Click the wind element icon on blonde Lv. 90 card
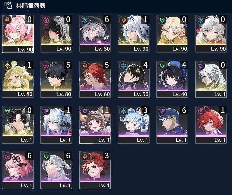 click(x=162, y=20)
